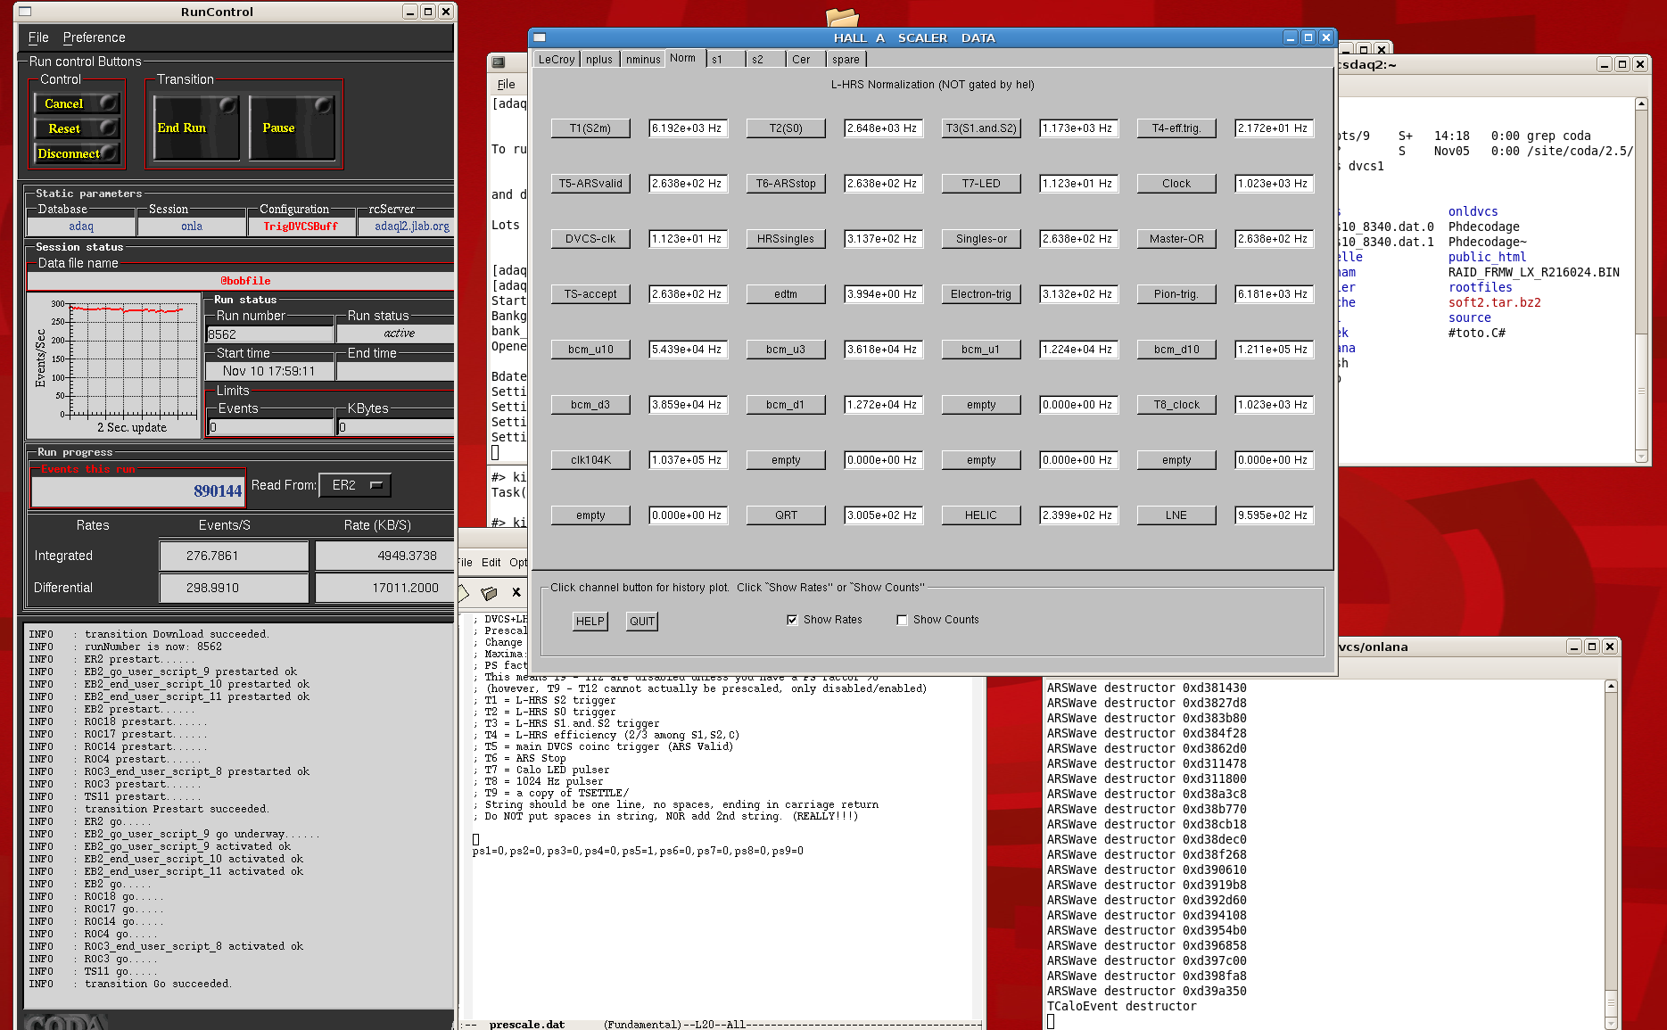Image resolution: width=1667 pixels, height=1030 pixels.
Task: Click the folder icon on the desktop
Action: point(841,17)
